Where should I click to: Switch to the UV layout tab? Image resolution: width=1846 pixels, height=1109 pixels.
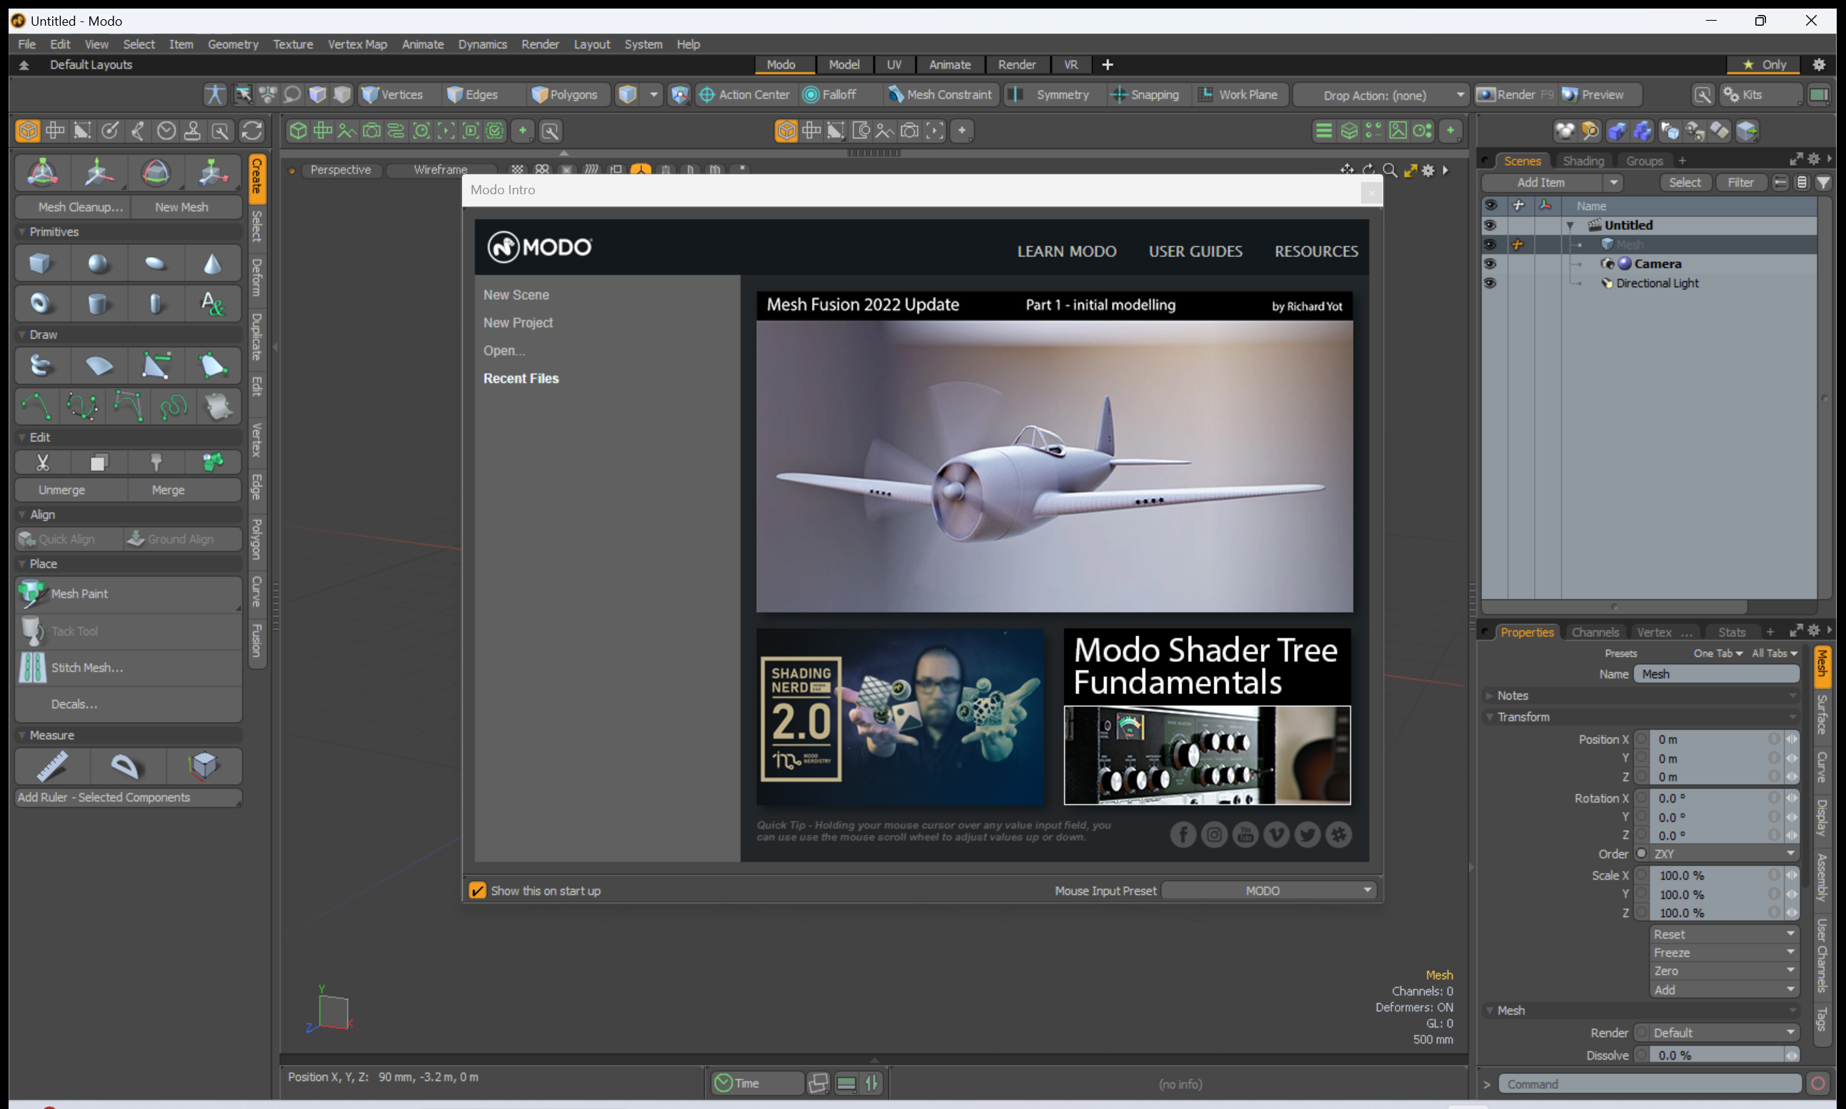click(894, 65)
